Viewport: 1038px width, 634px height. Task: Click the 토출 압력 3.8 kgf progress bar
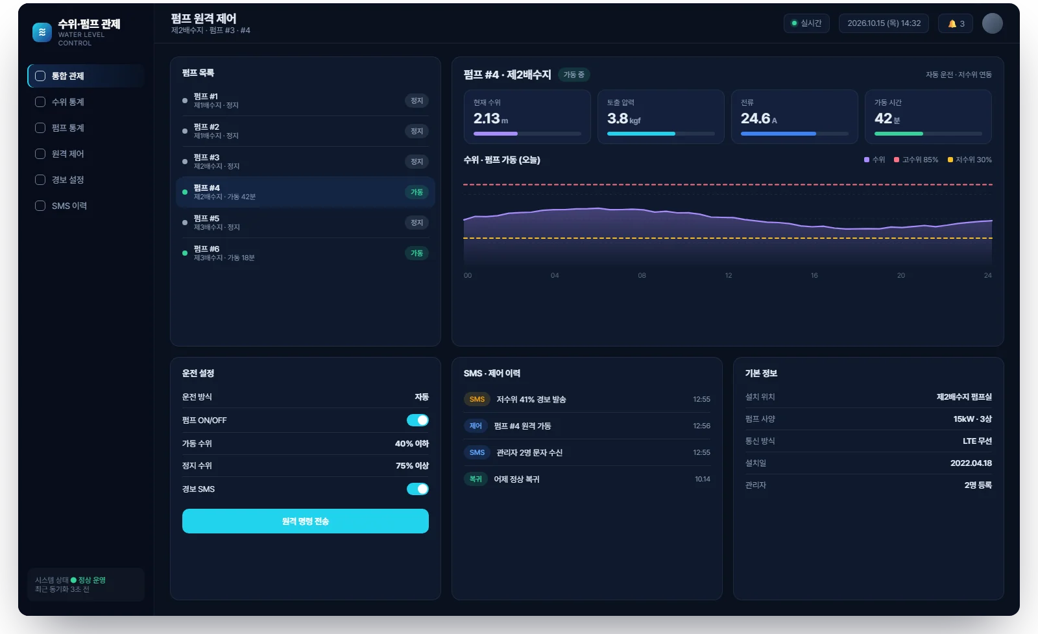pos(661,134)
